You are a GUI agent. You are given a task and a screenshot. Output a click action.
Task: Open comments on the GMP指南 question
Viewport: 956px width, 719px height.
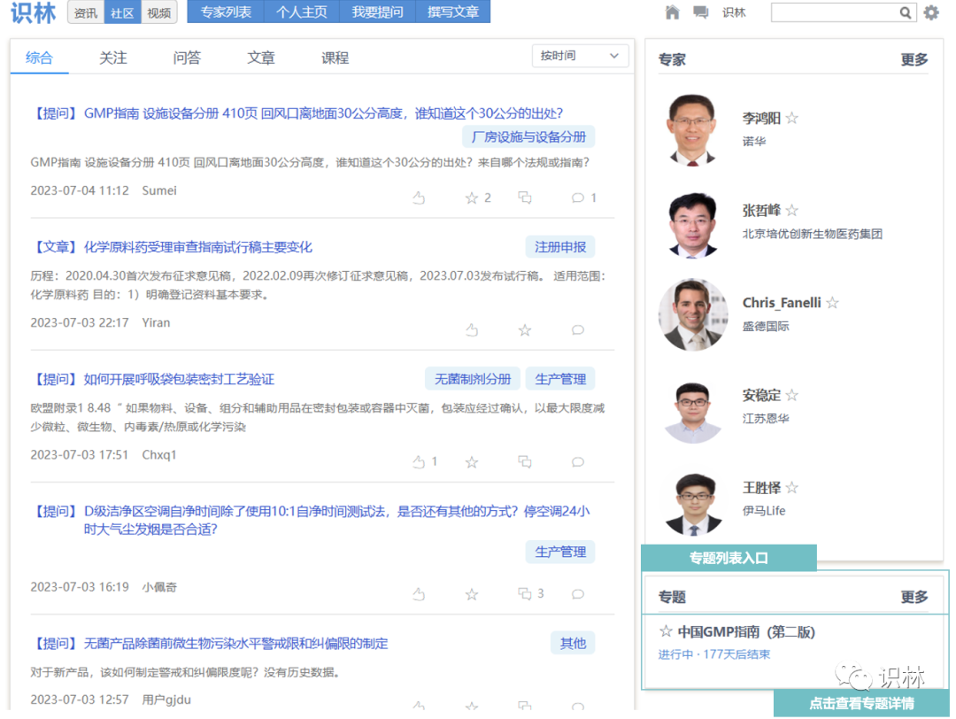578,198
